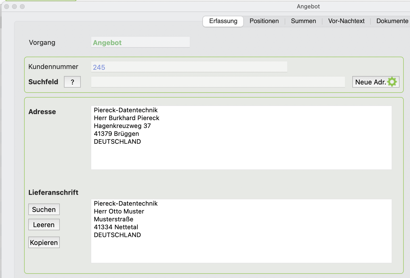Close the Angebot window
The image size is (410, 278).
click(7, 7)
